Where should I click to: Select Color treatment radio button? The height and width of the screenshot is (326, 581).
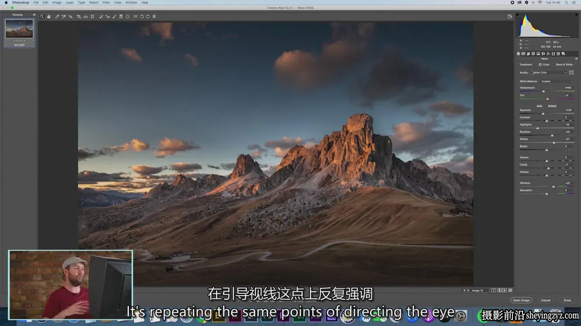click(x=540, y=65)
